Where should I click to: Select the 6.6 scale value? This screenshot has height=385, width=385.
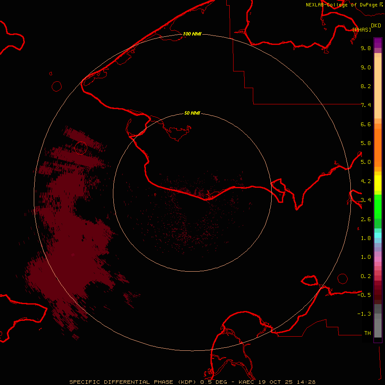click(366, 124)
